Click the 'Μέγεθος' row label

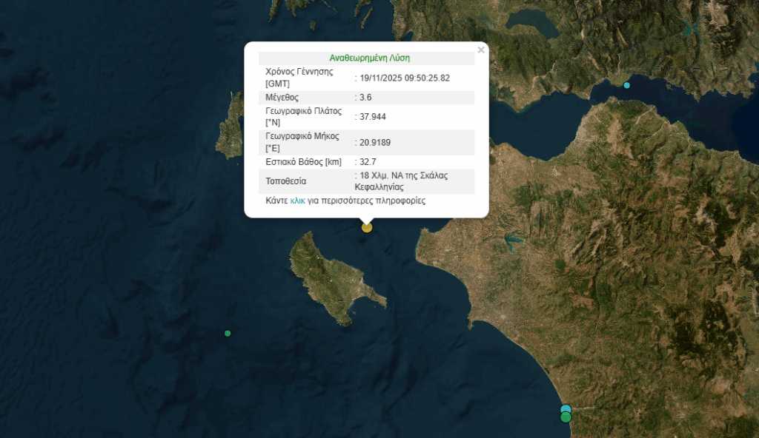282,97
